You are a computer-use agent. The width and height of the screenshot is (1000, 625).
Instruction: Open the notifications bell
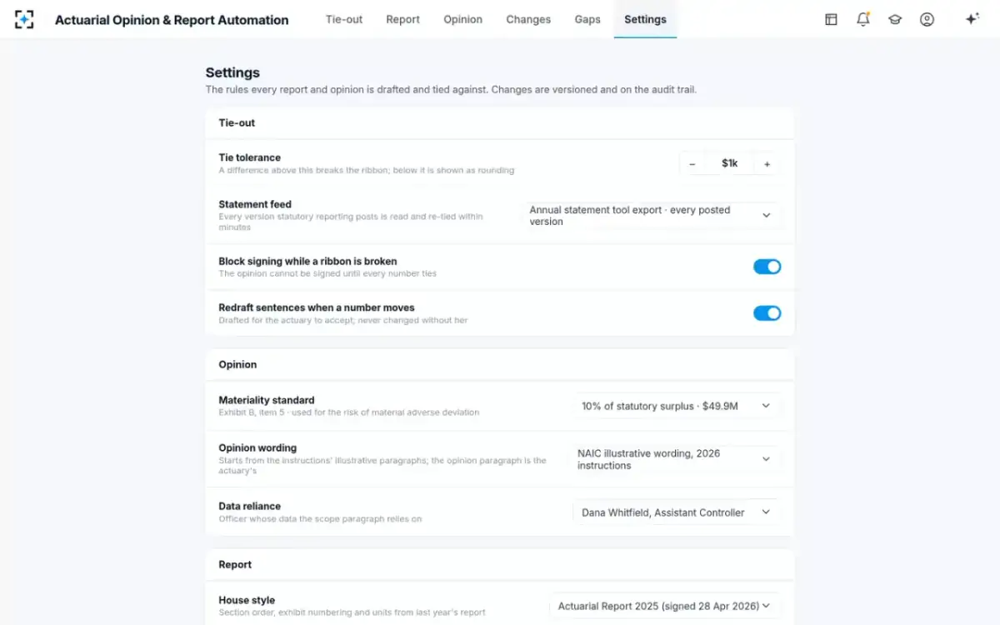pyautogui.click(x=863, y=19)
